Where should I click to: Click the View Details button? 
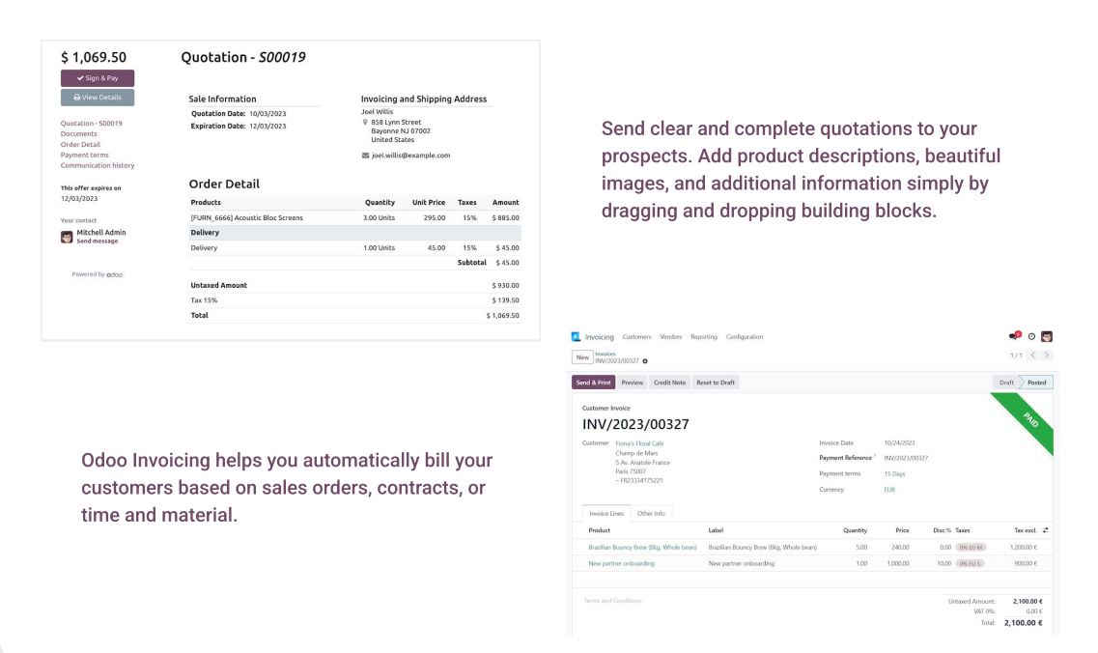pos(98,98)
